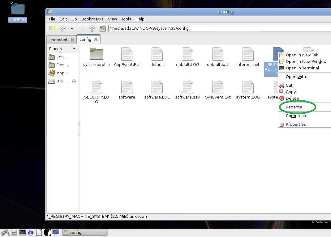This screenshot has height=237, width=331.
Task: Open the View menu
Action: 112,19
